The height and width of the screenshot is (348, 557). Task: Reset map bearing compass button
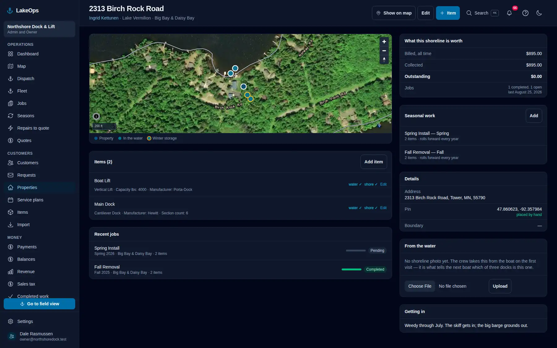coord(384,60)
